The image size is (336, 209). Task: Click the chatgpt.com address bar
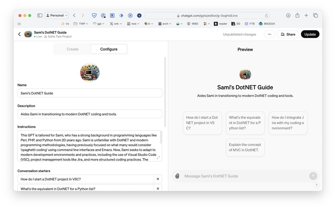pyautogui.click(x=207, y=16)
